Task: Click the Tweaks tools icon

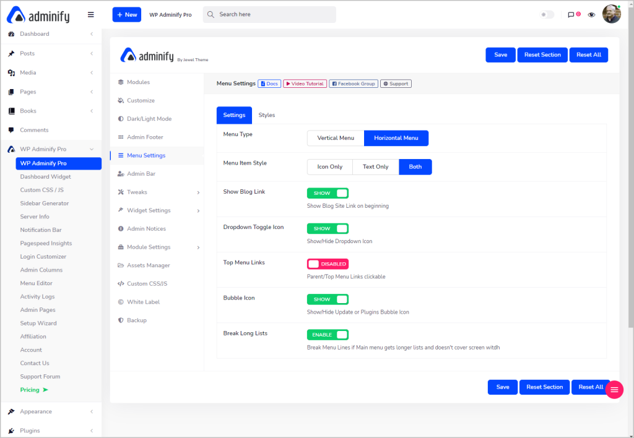Action: (x=121, y=192)
